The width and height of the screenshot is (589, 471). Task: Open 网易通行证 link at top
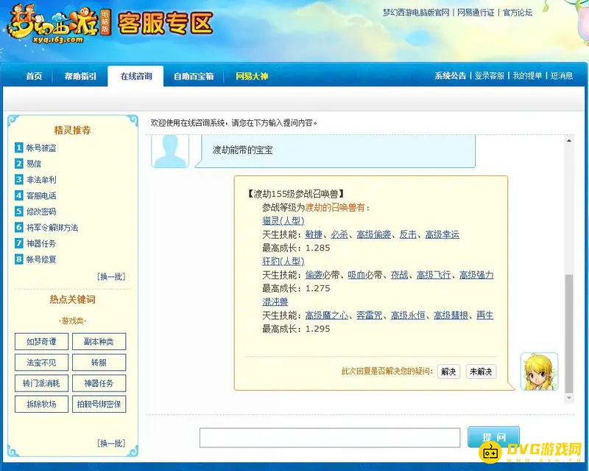tap(476, 13)
